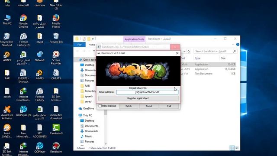Select zeyad desktop icon
Screen dimensions: 277x156
40,38
